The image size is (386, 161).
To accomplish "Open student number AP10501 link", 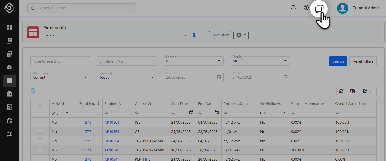I will [112, 122].
